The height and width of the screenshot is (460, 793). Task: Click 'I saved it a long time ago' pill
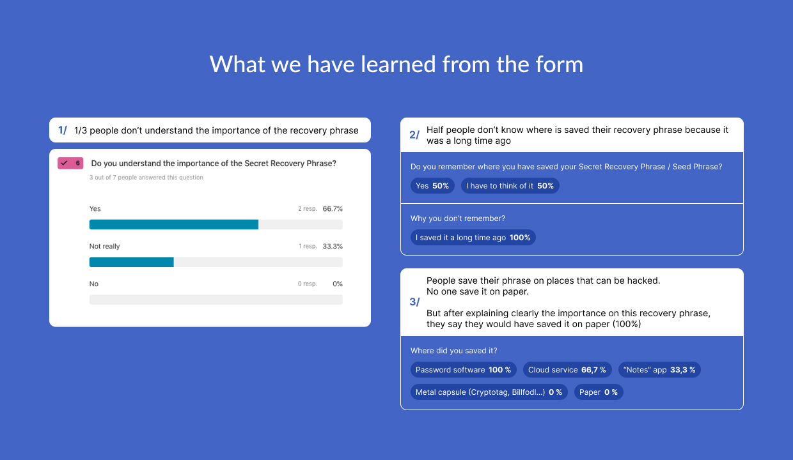473,238
